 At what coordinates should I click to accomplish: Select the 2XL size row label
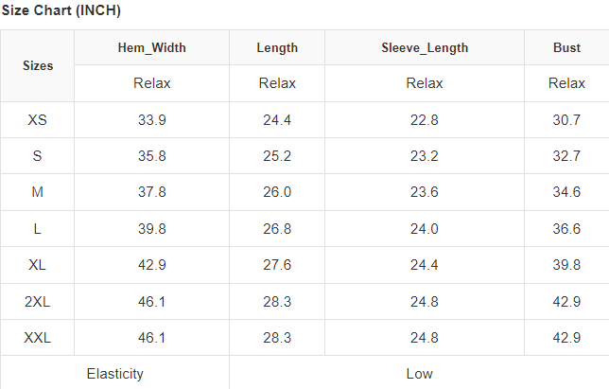click(38, 301)
